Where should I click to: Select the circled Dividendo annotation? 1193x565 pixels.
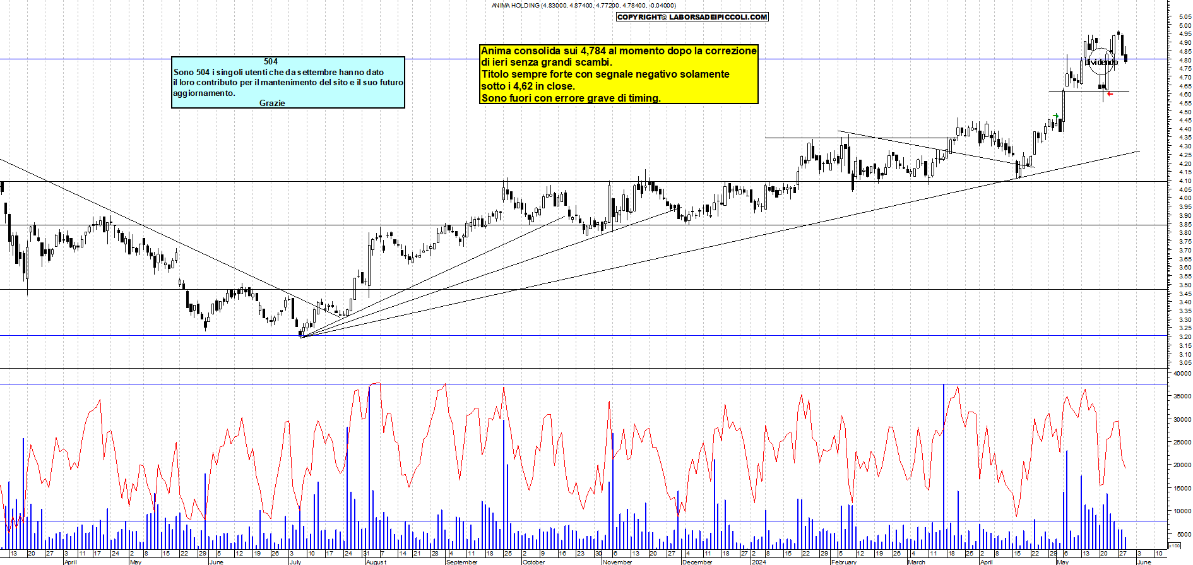(1101, 62)
